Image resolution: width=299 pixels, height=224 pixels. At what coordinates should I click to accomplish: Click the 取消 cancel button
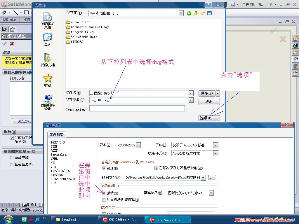(x=209, y=102)
